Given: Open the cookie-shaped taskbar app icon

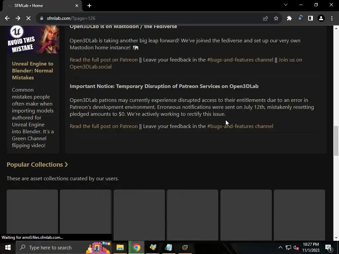Looking at the screenshot, I should point(185,247).
